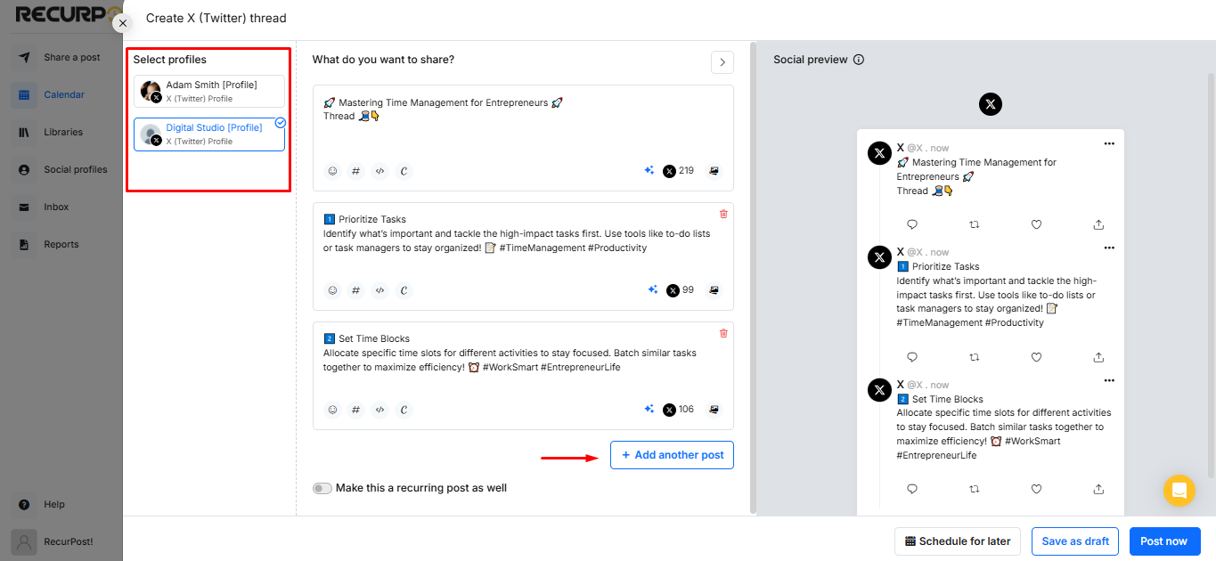Select Adam Smith Twitter profile
The image size is (1216, 561).
pyautogui.click(x=209, y=92)
